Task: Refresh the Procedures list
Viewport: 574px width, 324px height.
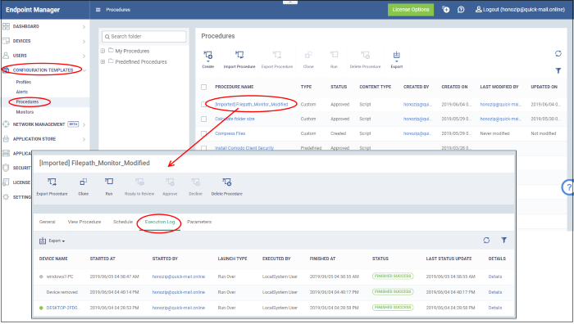Action: [x=558, y=54]
